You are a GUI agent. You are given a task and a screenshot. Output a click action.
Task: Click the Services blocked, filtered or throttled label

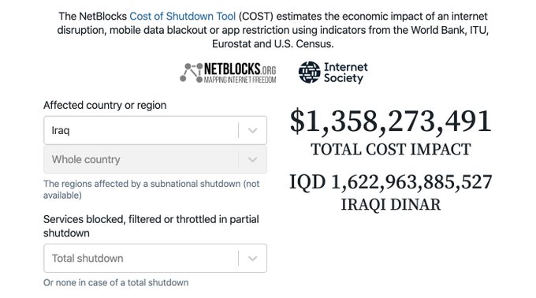(151, 226)
